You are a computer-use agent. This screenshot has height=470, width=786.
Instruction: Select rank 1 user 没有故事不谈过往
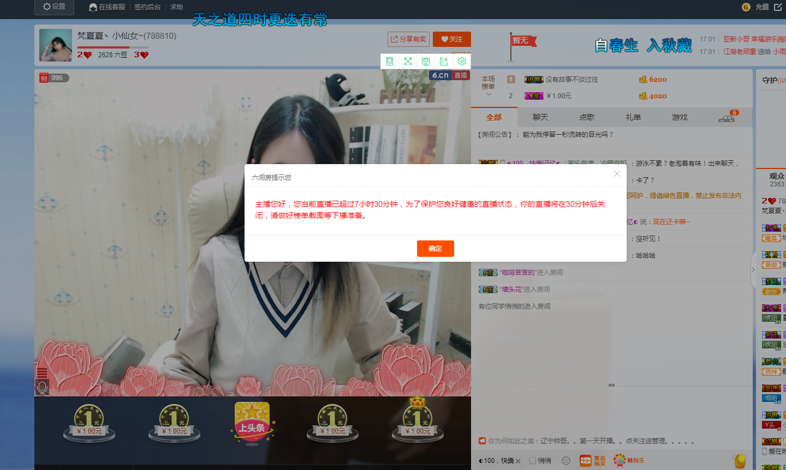click(x=571, y=80)
